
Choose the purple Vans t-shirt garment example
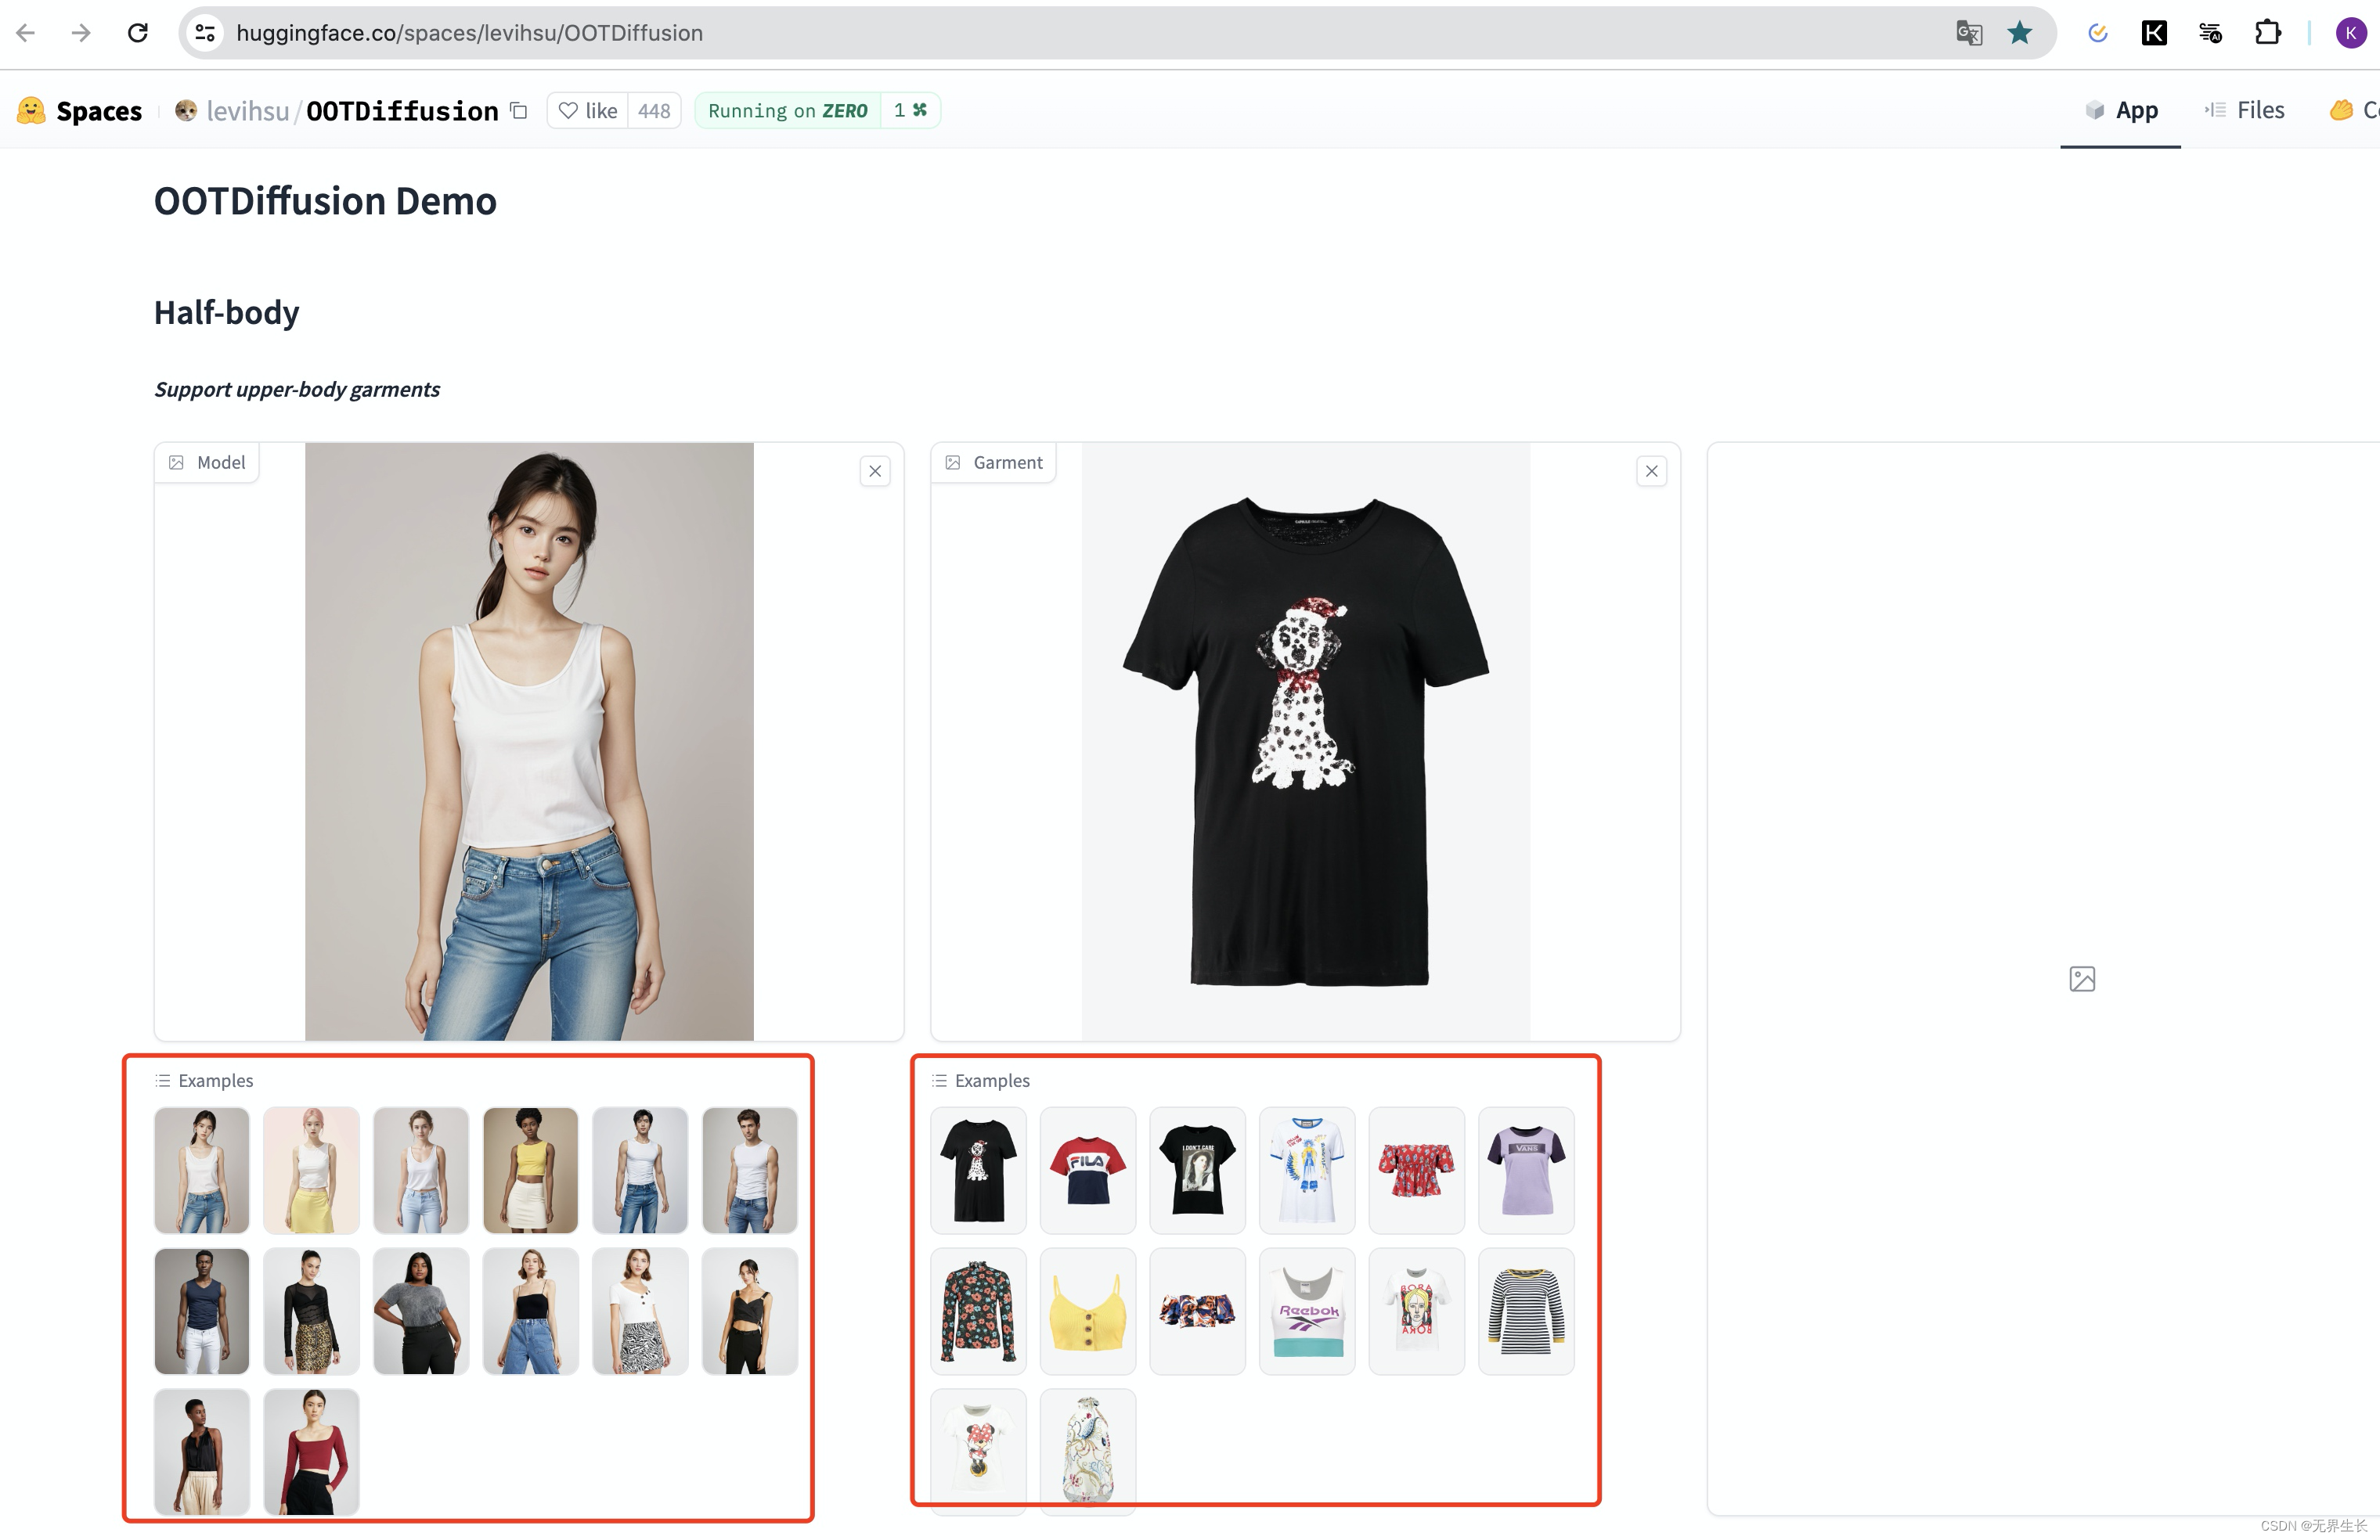click(x=1525, y=1169)
